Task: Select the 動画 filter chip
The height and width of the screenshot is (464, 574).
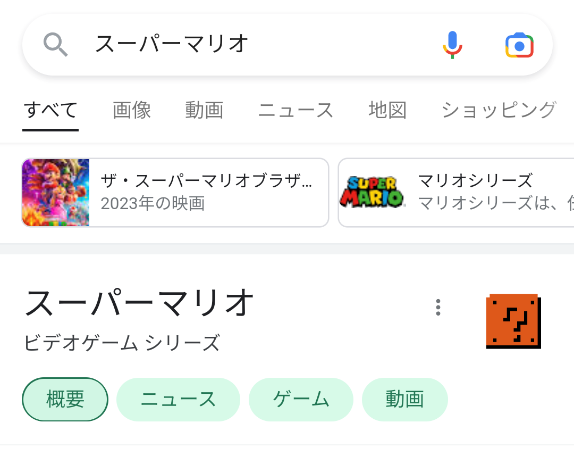Action: [x=405, y=399]
